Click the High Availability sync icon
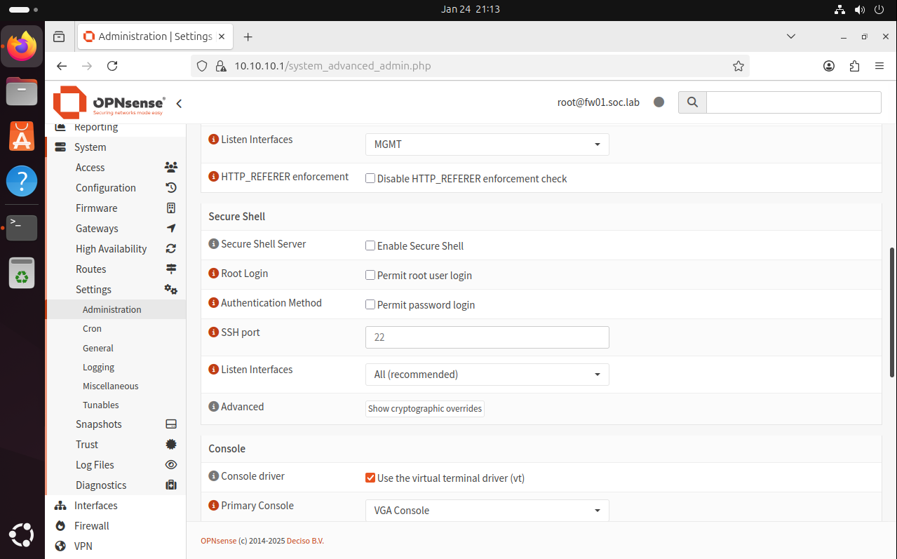The width and height of the screenshot is (897, 559). [x=170, y=248]
